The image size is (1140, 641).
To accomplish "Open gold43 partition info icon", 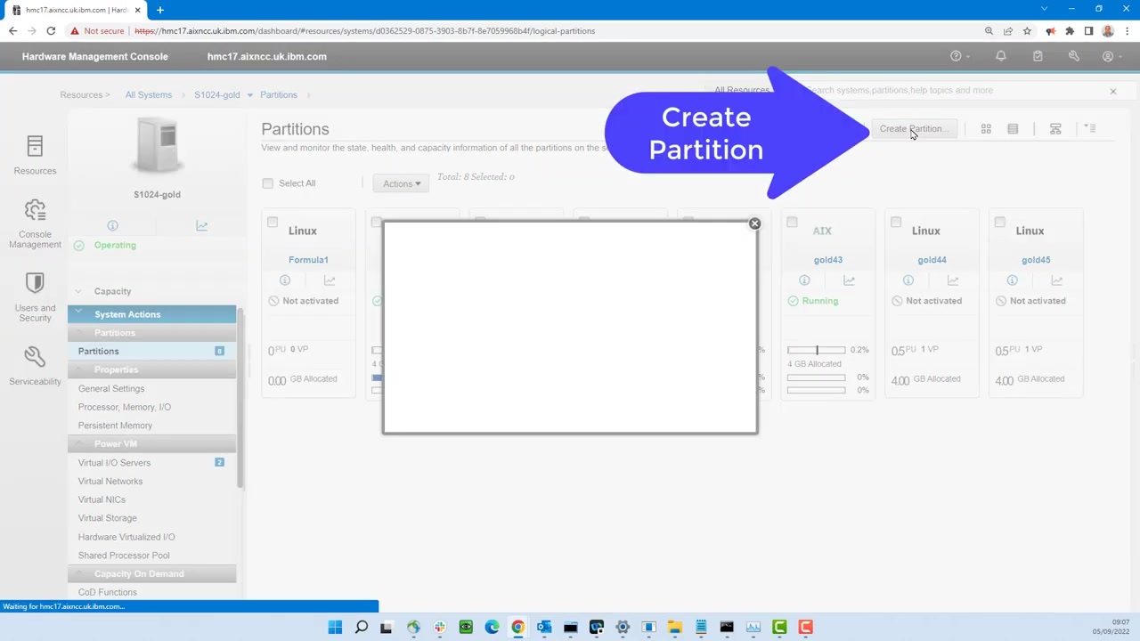I will pos(804,280).
